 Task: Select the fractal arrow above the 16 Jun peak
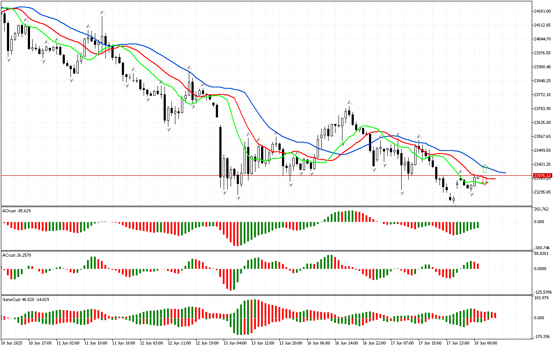[349, 103]
